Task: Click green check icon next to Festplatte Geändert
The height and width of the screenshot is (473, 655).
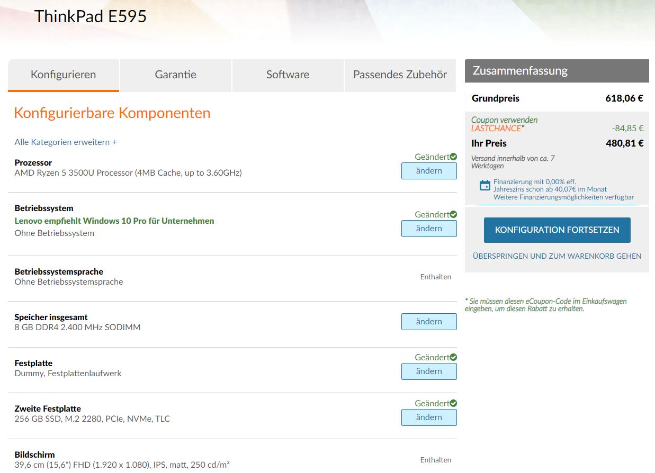Action: tap(453, 357)
